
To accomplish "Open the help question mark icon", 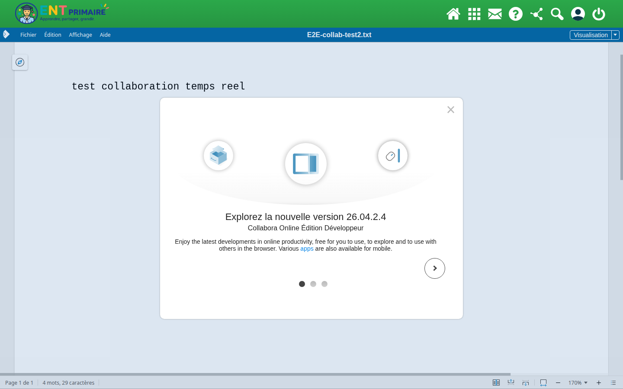I will (516, 14).
